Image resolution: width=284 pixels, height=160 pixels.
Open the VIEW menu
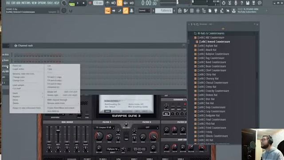[34, 3]
